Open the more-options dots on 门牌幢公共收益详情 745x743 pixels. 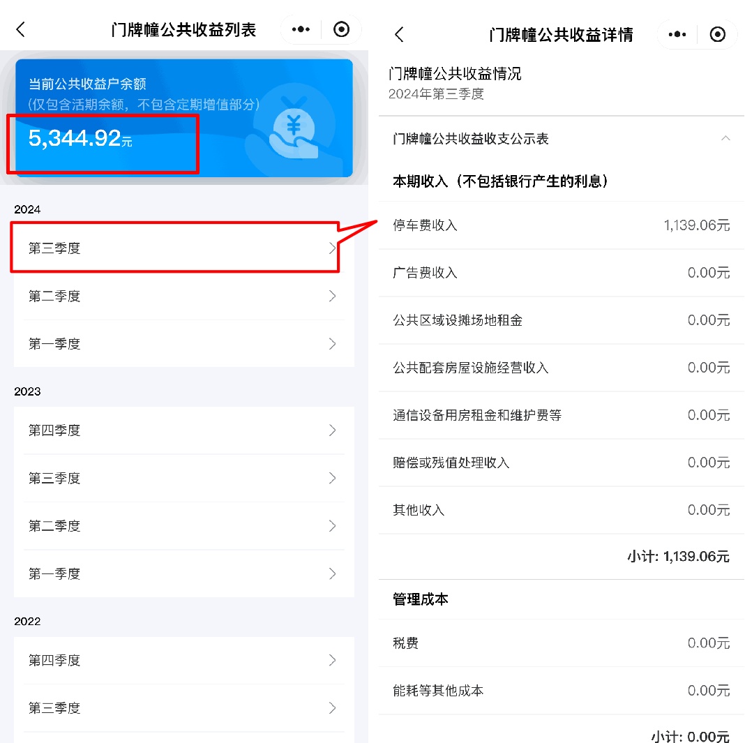(x=677, y=34)
